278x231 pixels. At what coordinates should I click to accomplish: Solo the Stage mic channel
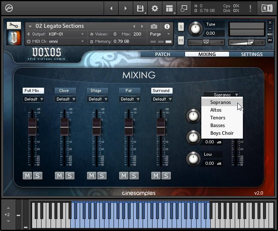(x=102, y=176)
